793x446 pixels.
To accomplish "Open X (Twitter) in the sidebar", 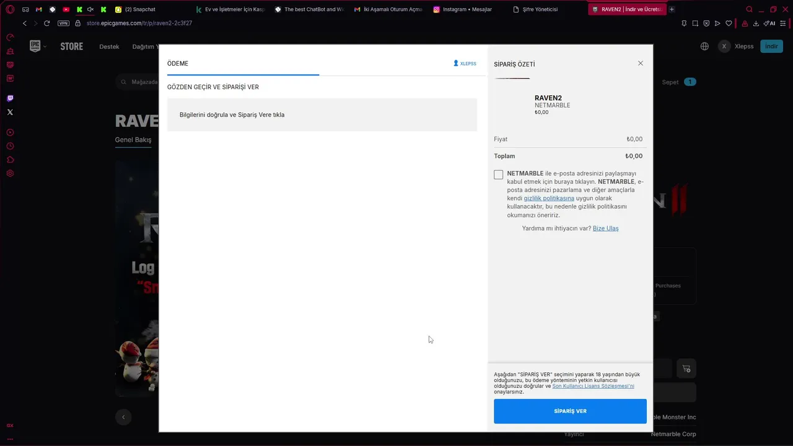I will (x=10, y=112).
